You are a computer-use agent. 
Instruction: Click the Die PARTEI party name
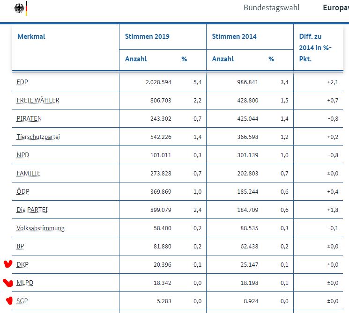[32, 210]
